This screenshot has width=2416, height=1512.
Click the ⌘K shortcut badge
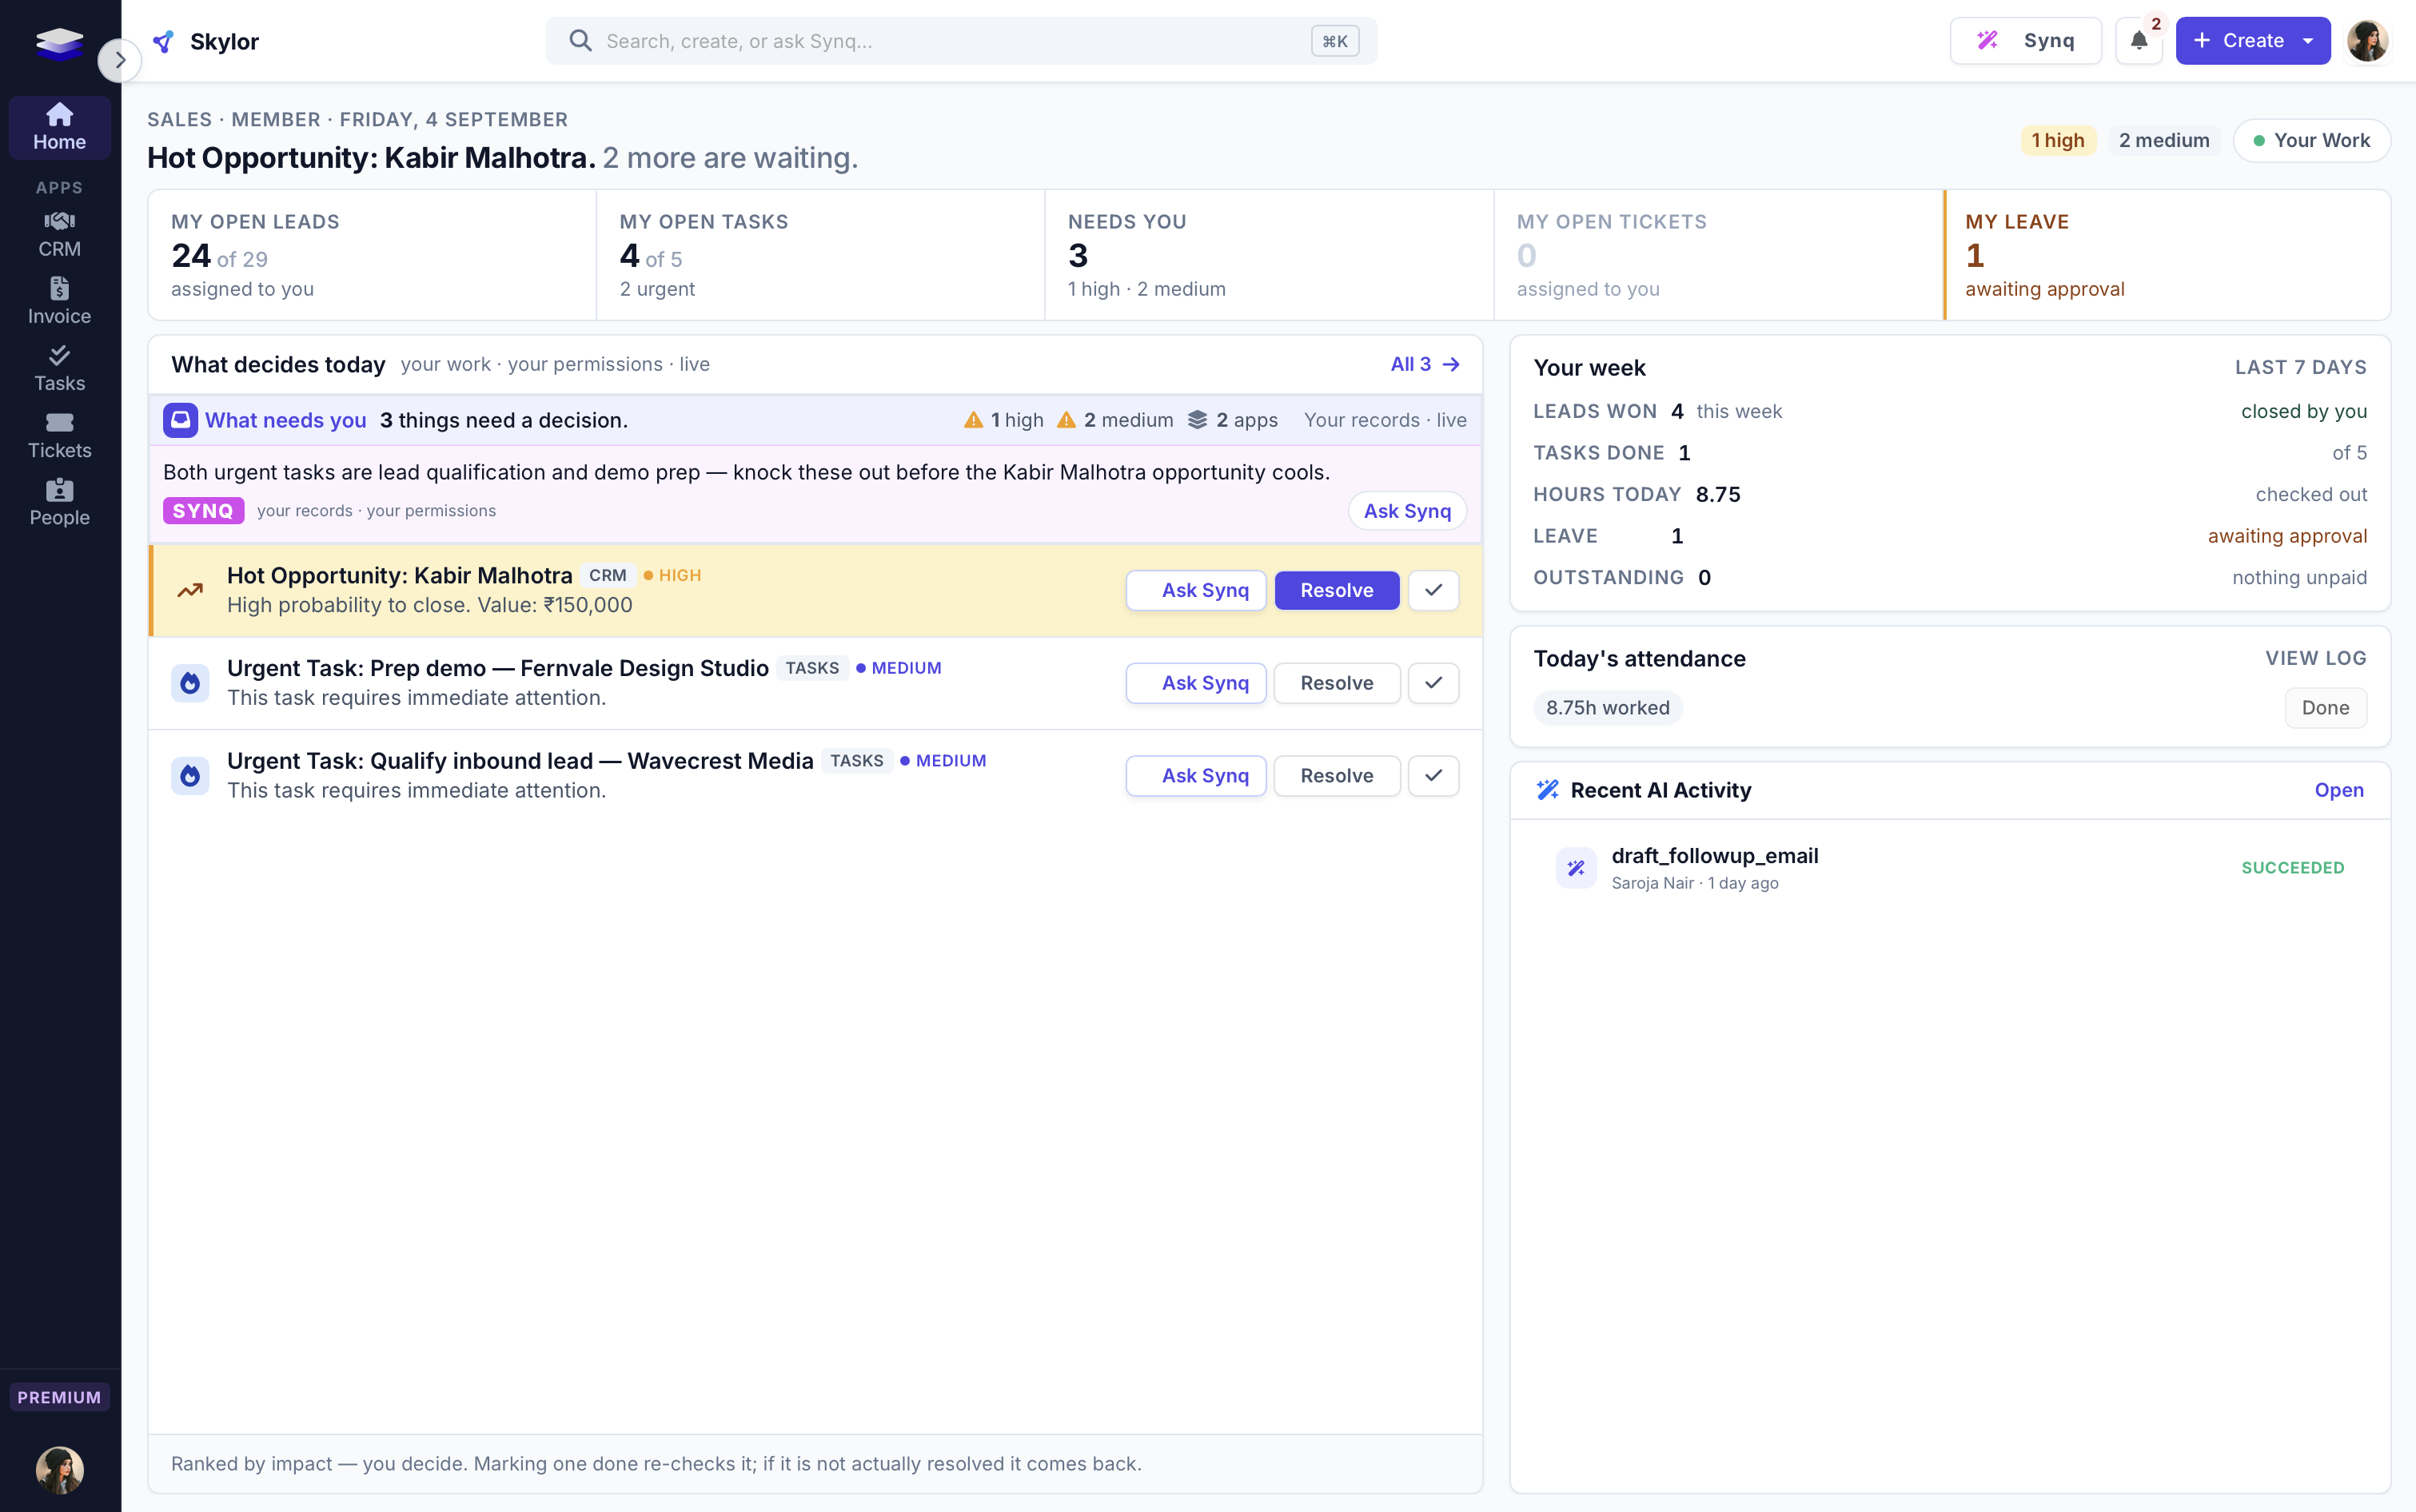(x=1334, y=41)
